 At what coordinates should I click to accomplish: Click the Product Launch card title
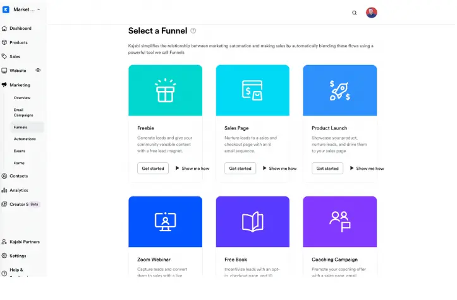point(329,128)
